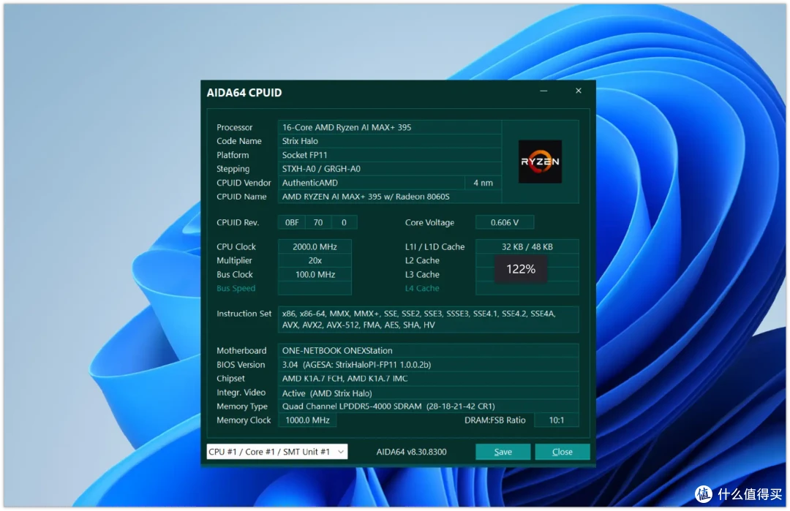Click the Instruction Set list field
Viewport: 790px width, 511px height.
click(x=428, y=319)
